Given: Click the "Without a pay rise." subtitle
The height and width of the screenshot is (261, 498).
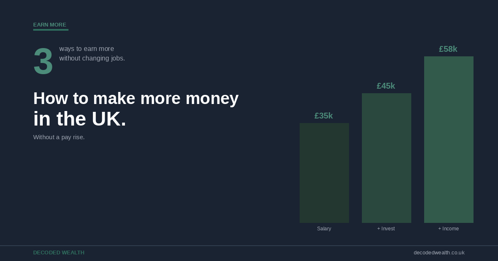Looking at the screenshot, I should [x=59, y=137].
